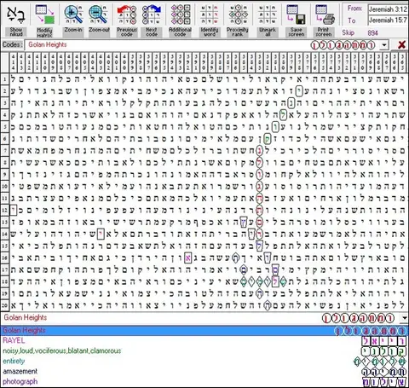The image size is (409, 388).
Task: Go to the Next code
Action: [x=152, y=14]
